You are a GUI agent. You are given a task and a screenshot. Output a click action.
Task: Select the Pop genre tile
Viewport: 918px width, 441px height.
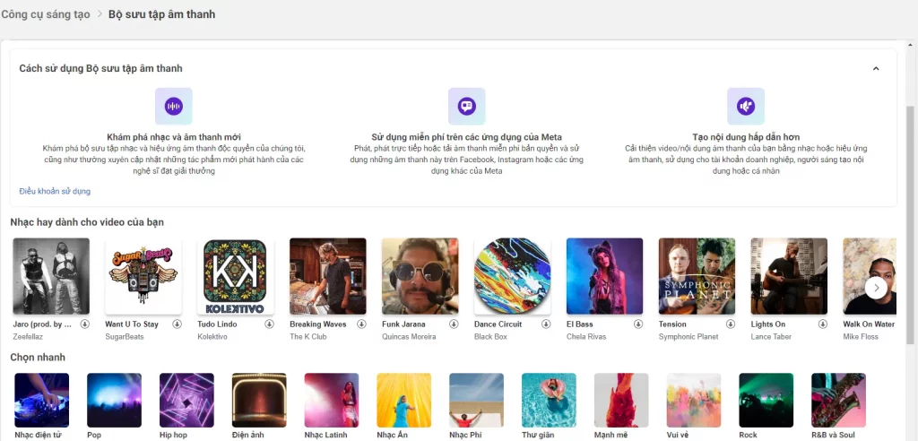click(x=114, y=400)
